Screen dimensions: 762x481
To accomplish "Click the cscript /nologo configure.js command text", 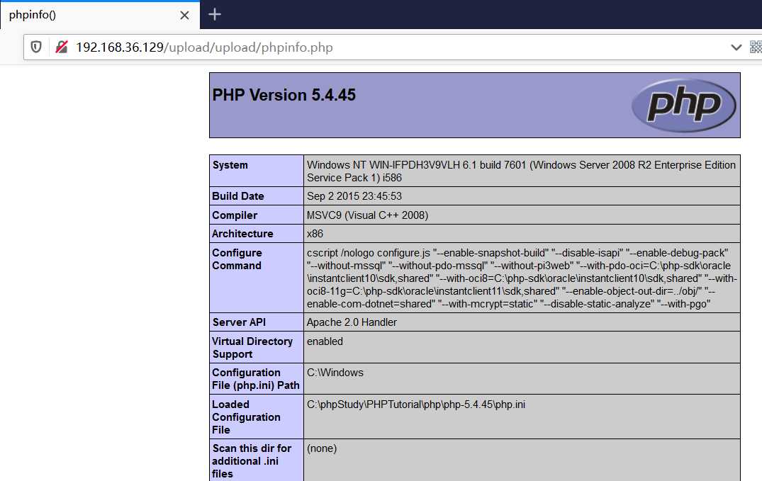I will tap(522, 278).
